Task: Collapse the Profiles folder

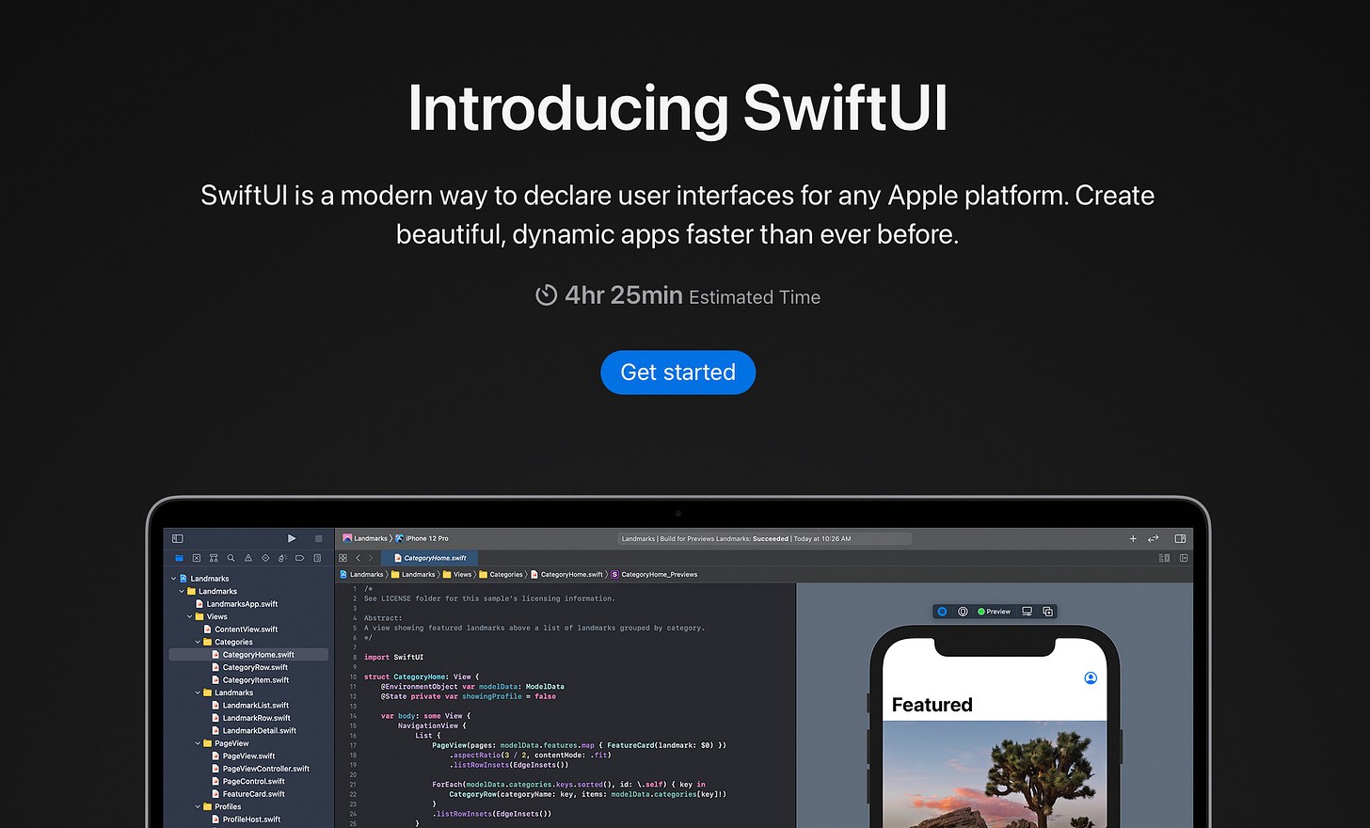Action: point(198,806)
